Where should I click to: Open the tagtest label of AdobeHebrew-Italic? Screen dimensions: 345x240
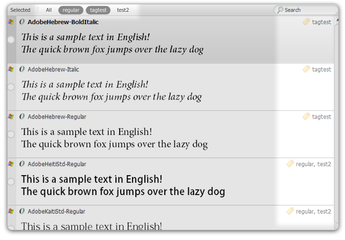coord(321,70)
